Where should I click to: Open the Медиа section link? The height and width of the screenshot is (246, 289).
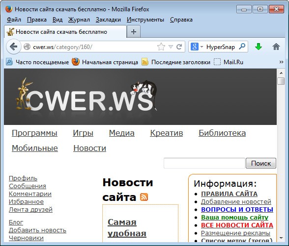coord(122,133)
